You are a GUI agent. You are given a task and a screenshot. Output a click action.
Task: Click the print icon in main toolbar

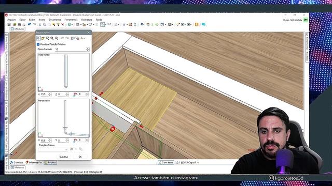(24, 24)
